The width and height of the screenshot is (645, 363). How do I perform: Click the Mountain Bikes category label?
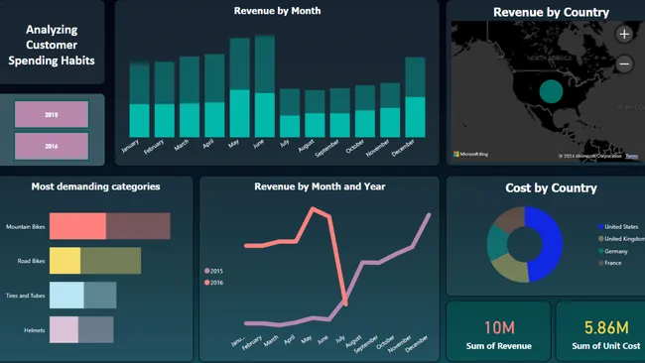25,226
